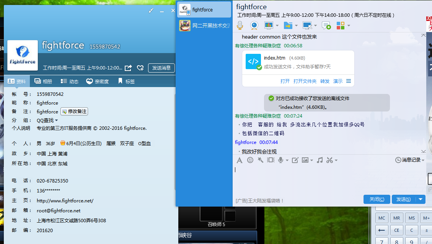
Task: Click the remote desktop monitor icon
Action: 307,25
